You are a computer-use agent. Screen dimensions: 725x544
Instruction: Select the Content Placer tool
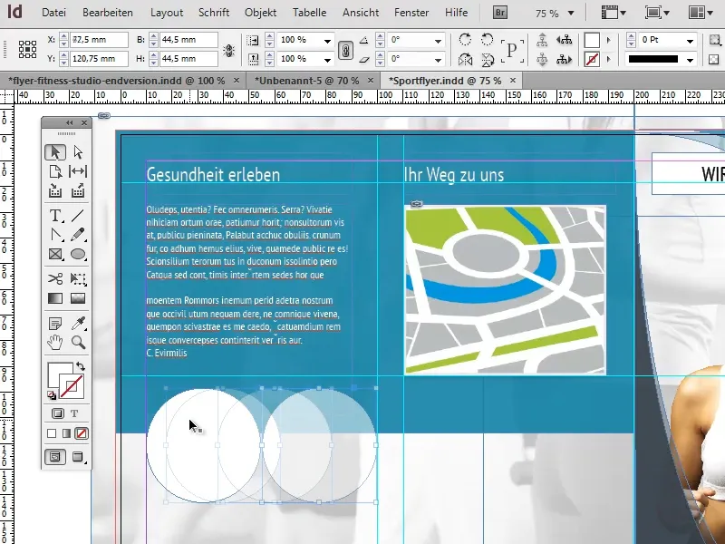tap(78, 190)
